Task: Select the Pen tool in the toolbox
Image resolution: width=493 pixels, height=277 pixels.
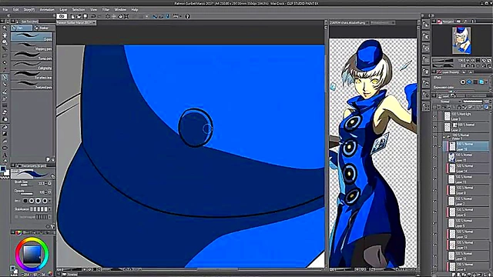Action: [5, 77]
